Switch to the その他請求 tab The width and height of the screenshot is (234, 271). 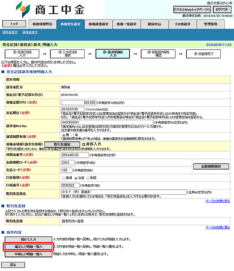183,24
